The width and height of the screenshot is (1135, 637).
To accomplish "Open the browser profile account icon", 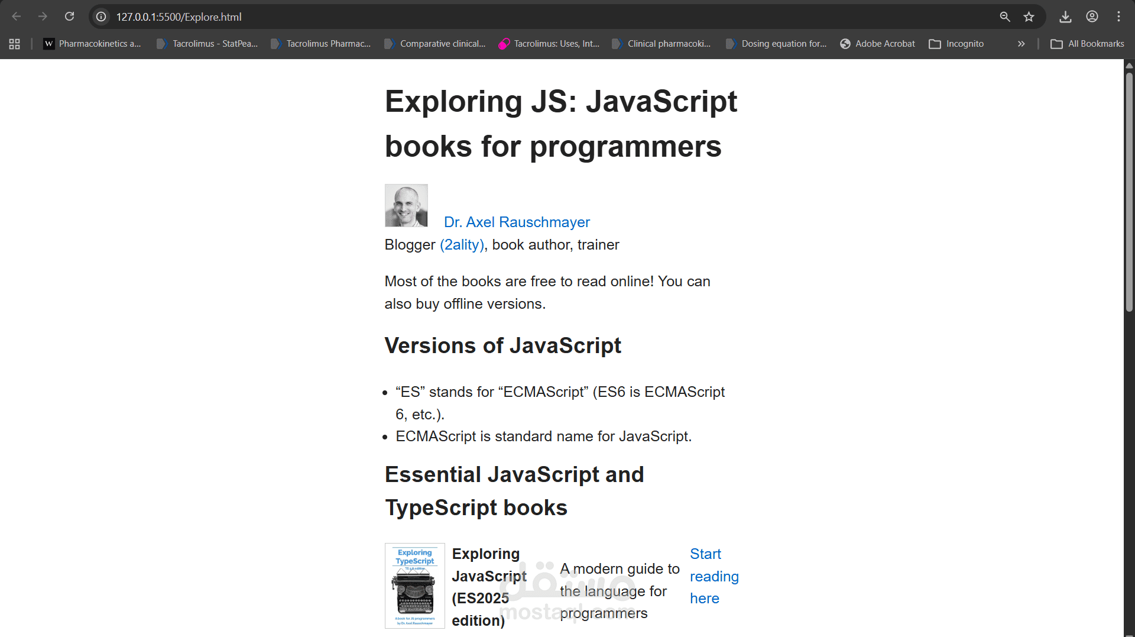I will point(1092,17).
